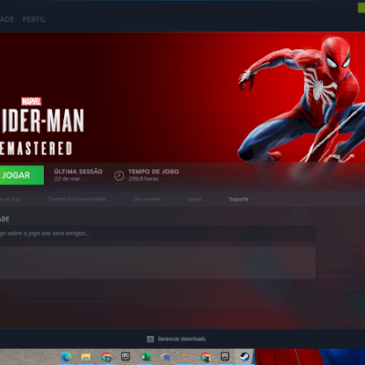This screenshot has height=365, width=365.
Task: Open the Epic Games icon beside Steam
Action: tap(224, 357)
